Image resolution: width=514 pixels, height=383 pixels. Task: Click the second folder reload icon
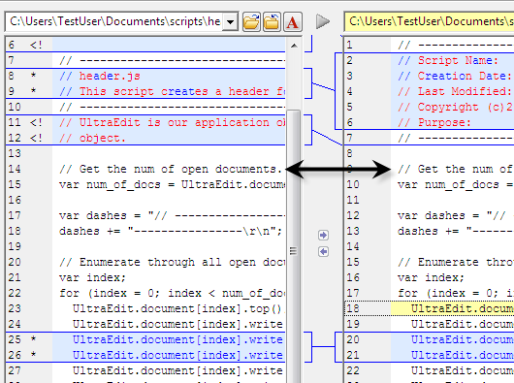click(272, 22)
